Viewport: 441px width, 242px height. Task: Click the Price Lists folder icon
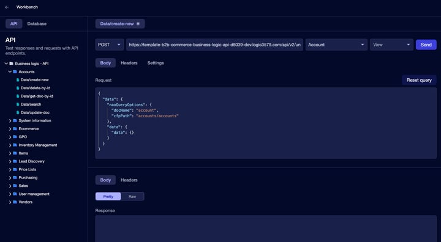pyautogui.click(x=15, y=169)
